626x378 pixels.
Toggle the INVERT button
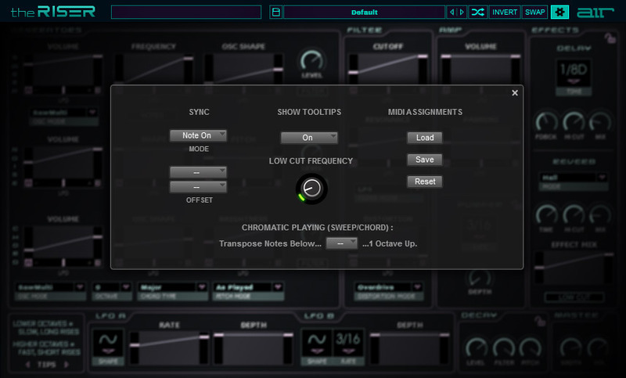(505, 13)
